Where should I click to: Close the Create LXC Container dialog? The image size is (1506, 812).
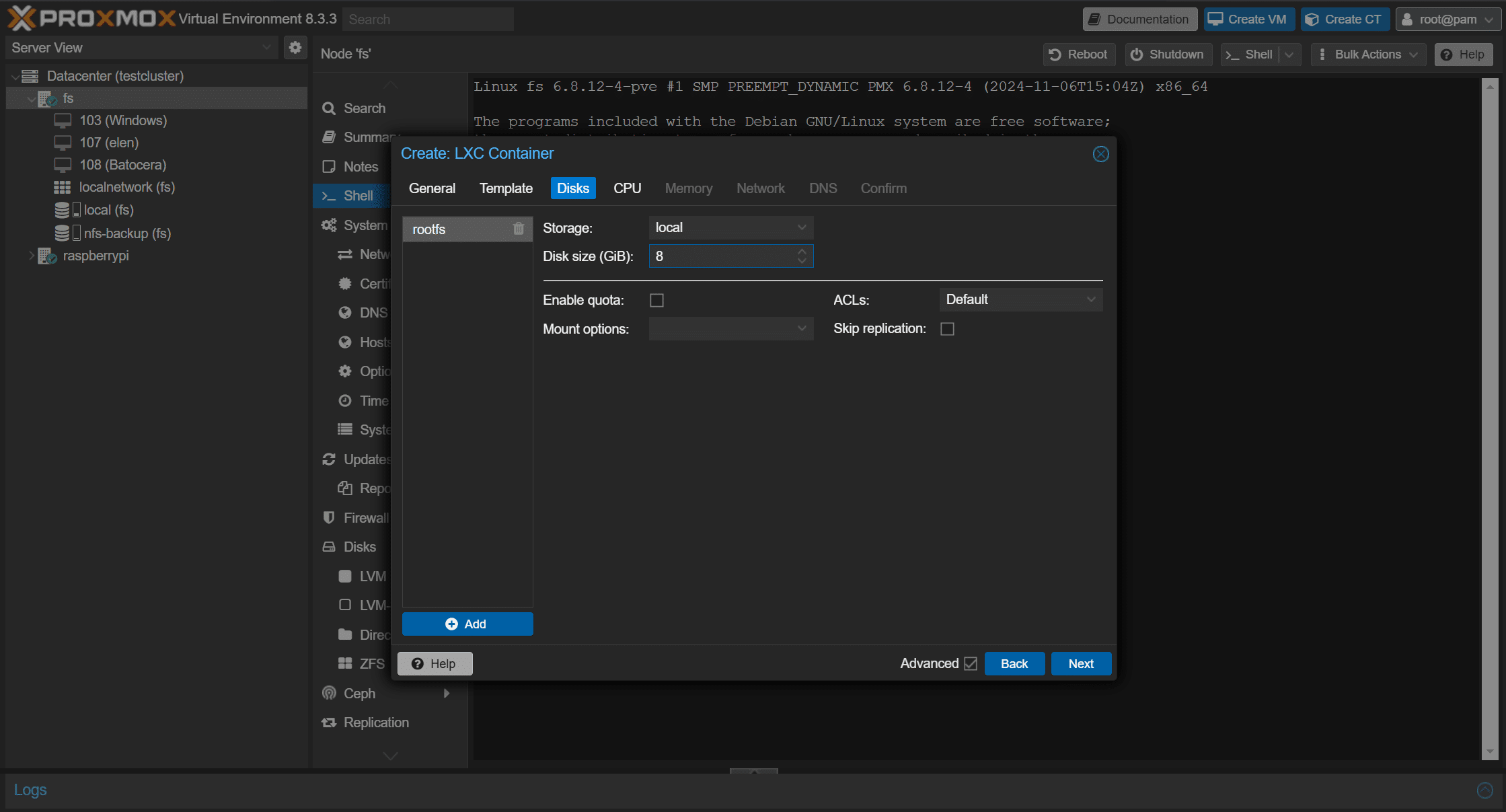1100,154
